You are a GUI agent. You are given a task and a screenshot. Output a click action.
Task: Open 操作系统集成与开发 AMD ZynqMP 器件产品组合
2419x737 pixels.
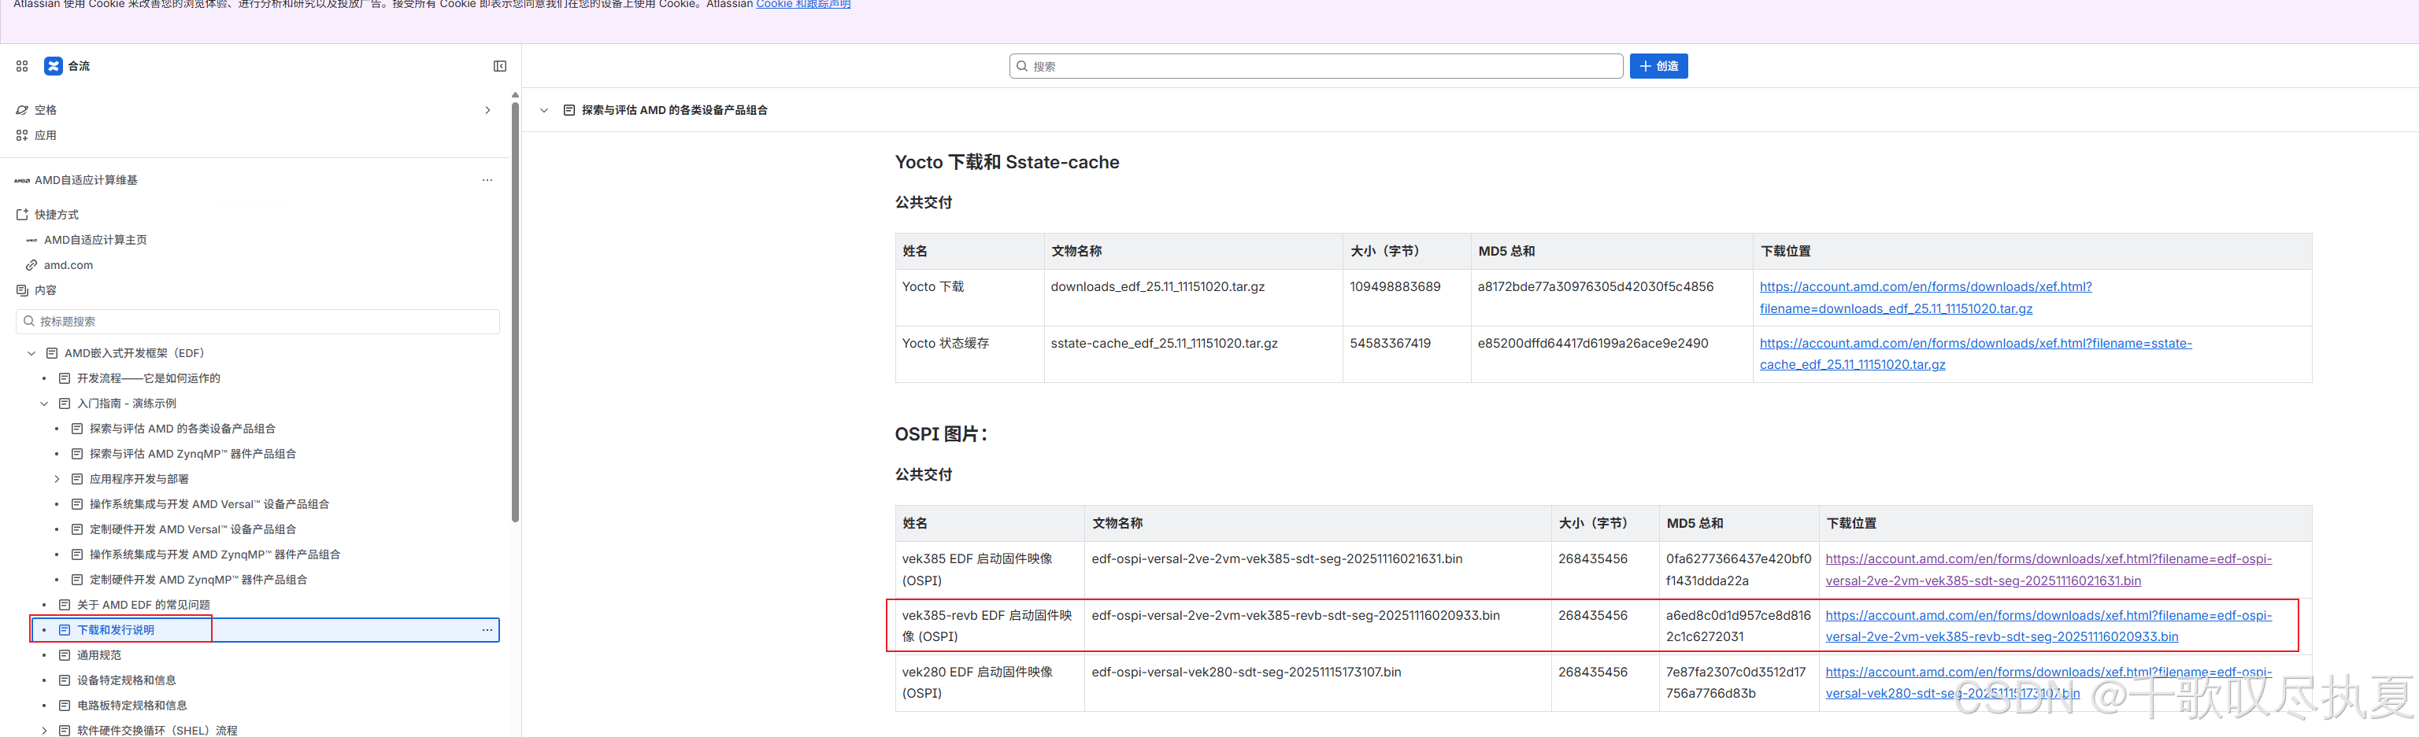point(215,555)
